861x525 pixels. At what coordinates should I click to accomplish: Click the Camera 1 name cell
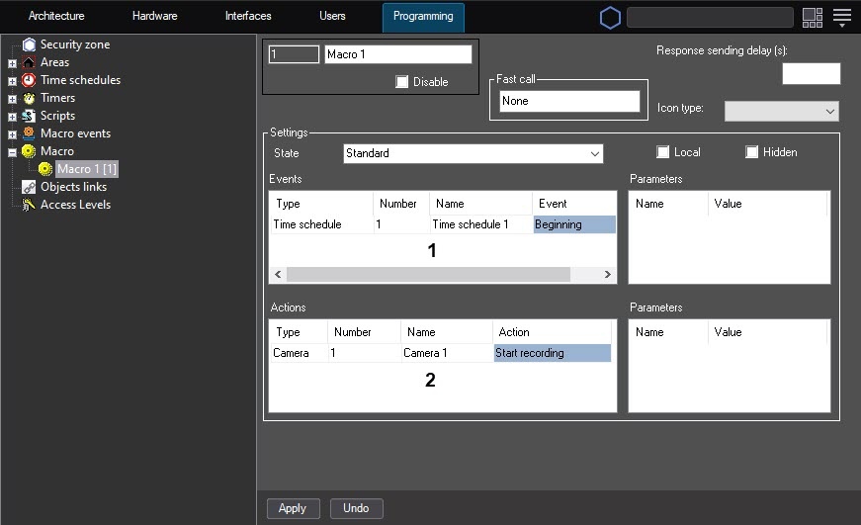[447, 353]
